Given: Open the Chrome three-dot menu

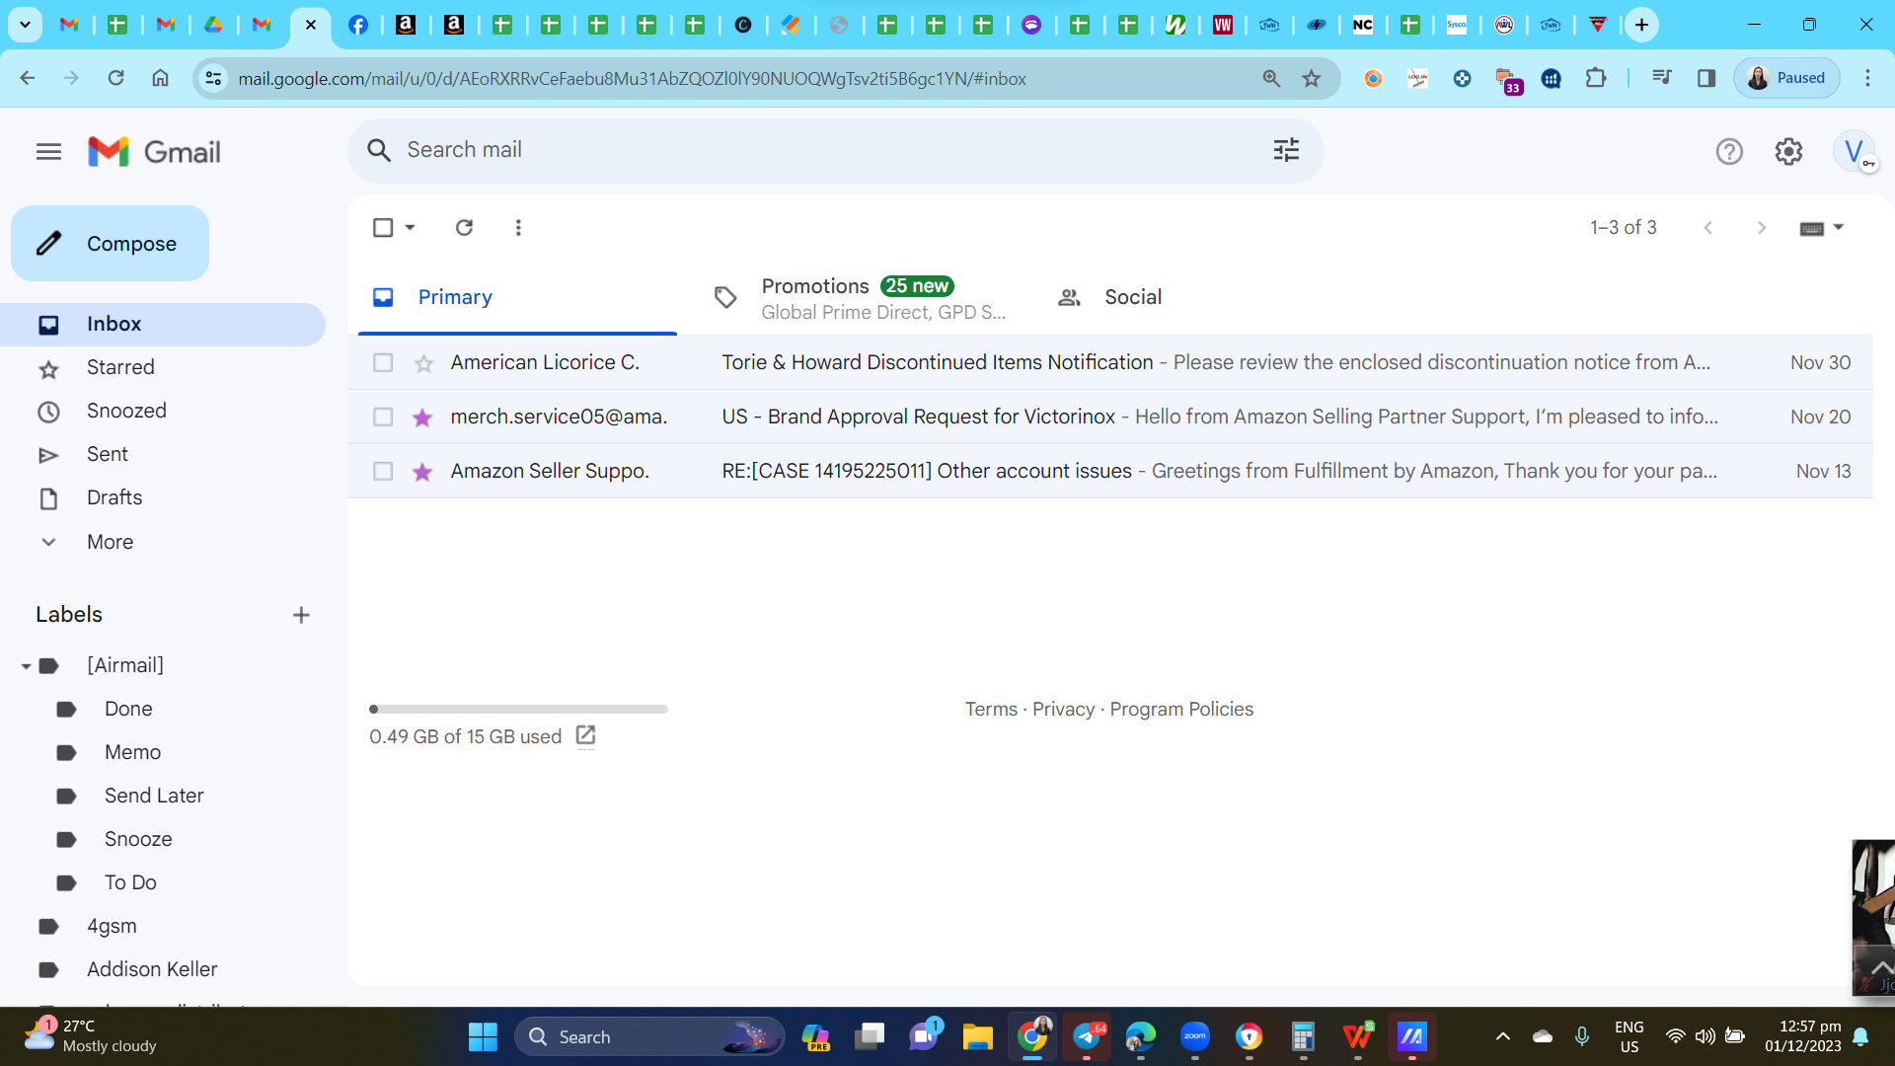Looking at the screenshot, I should coord(1867,78).
